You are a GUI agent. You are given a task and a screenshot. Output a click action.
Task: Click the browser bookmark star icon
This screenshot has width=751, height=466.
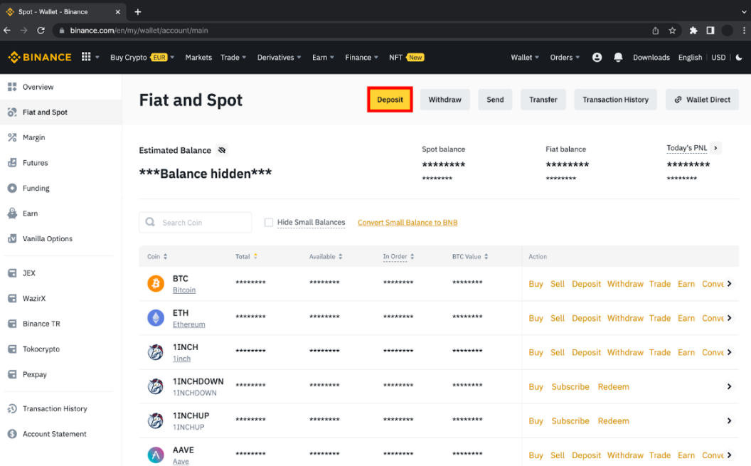[673, 31]
